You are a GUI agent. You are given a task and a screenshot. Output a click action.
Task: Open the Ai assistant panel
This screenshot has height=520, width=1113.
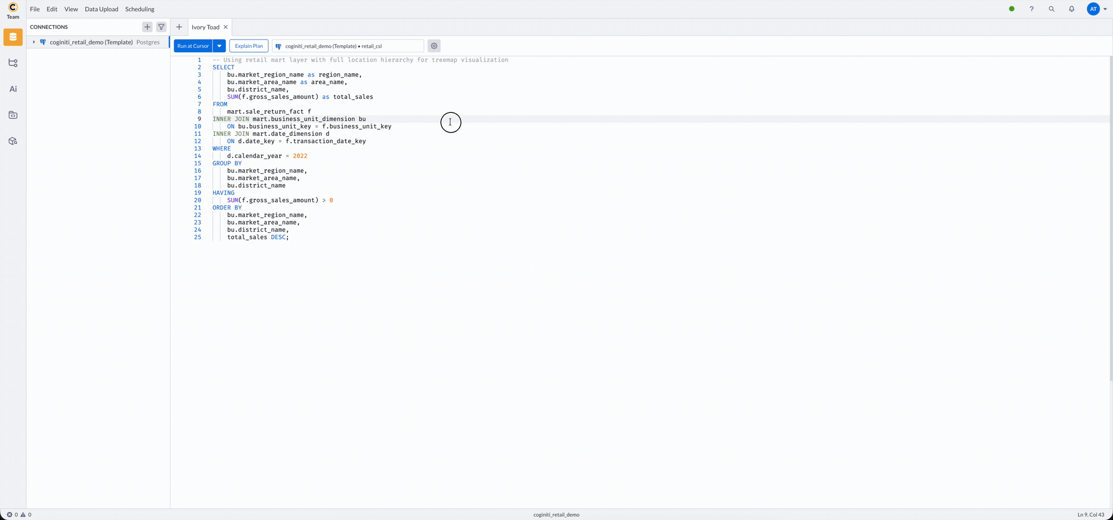[x=13, y=88]
